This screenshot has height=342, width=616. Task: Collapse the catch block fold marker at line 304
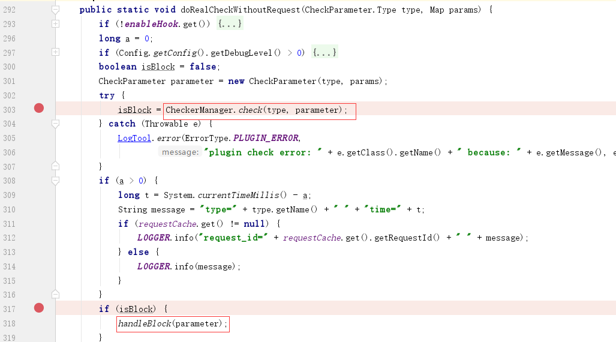(56, 124)
